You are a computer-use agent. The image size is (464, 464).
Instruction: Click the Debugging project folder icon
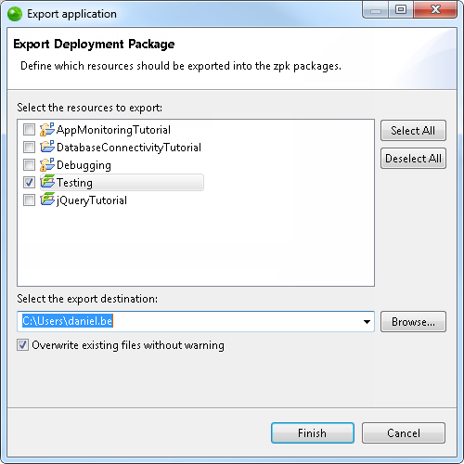coord(47,164)
